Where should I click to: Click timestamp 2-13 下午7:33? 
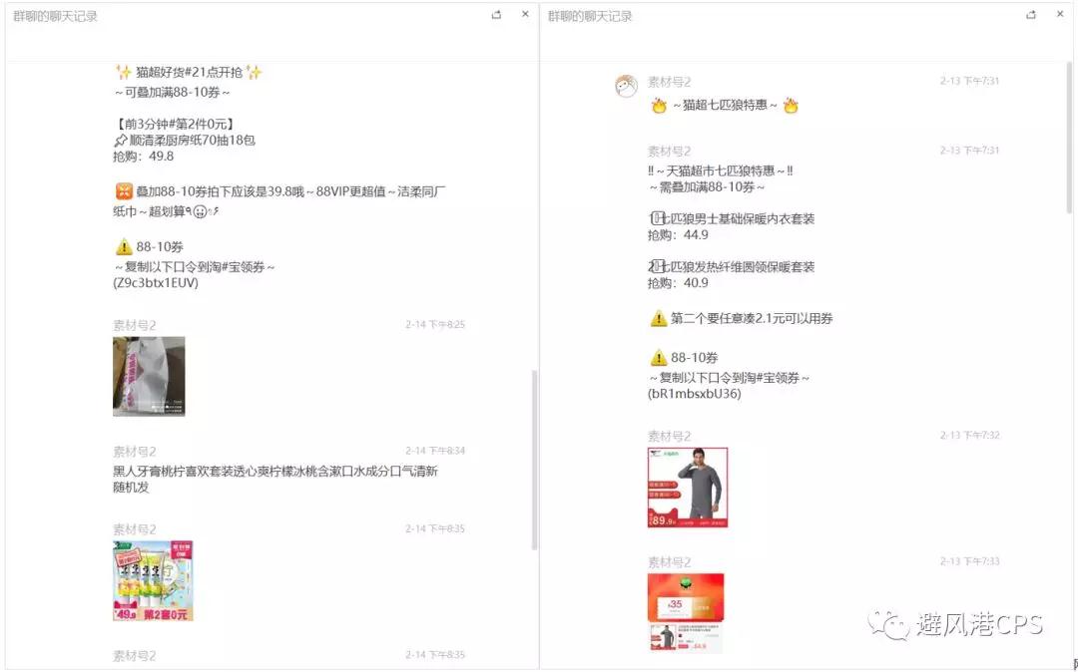(970, 561)
